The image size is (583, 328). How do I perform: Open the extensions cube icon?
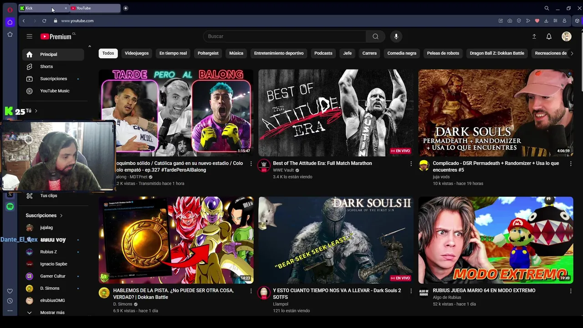(x=577, y=21)
